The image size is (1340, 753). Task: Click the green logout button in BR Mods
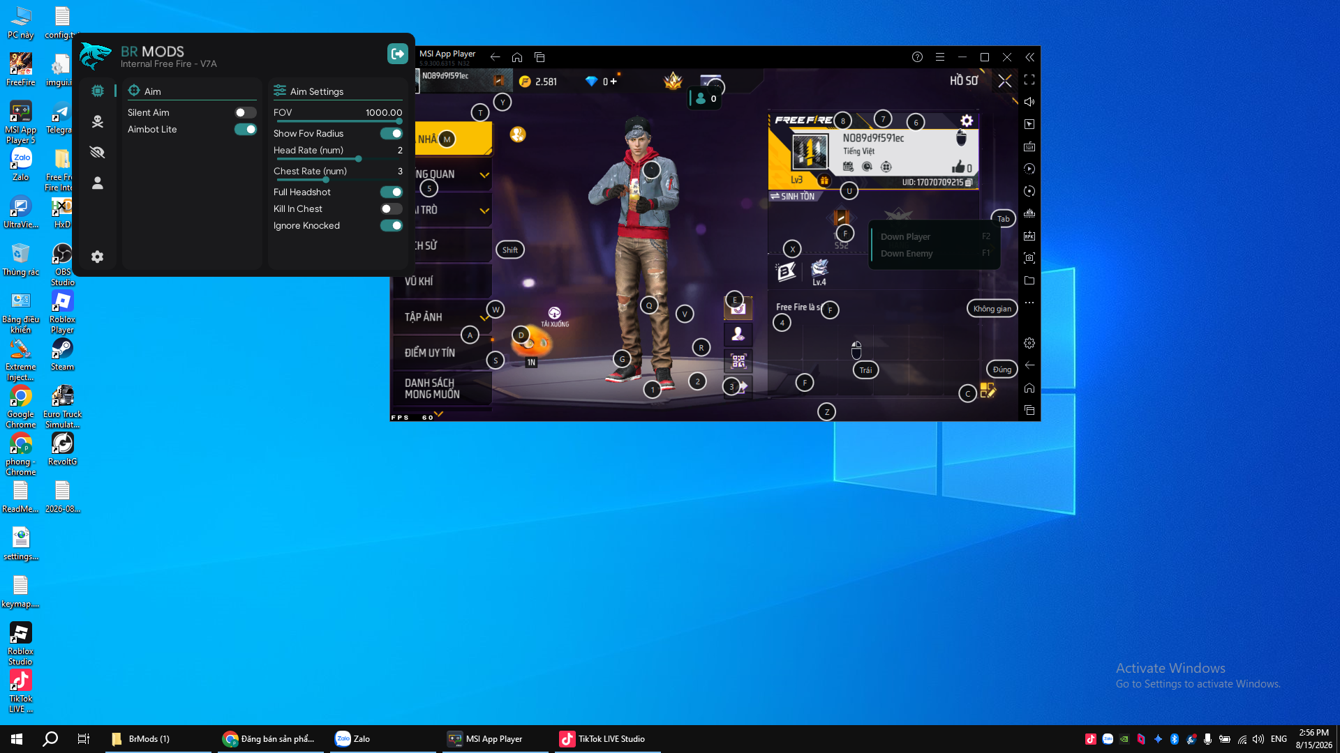click(398, 54)
